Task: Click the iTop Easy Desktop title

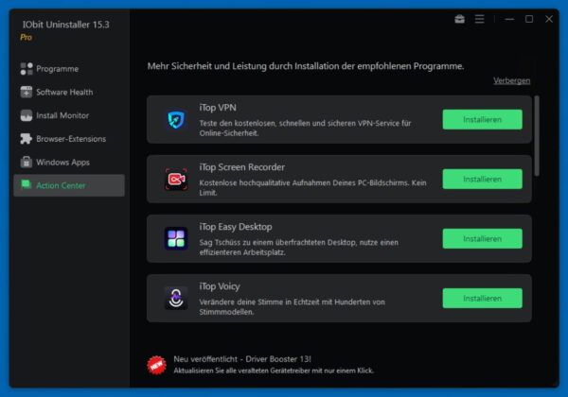Action: pos(236,227)
